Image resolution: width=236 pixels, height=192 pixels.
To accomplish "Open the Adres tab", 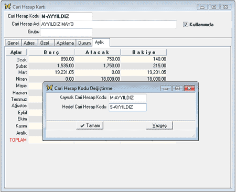I will click(29, 43).
